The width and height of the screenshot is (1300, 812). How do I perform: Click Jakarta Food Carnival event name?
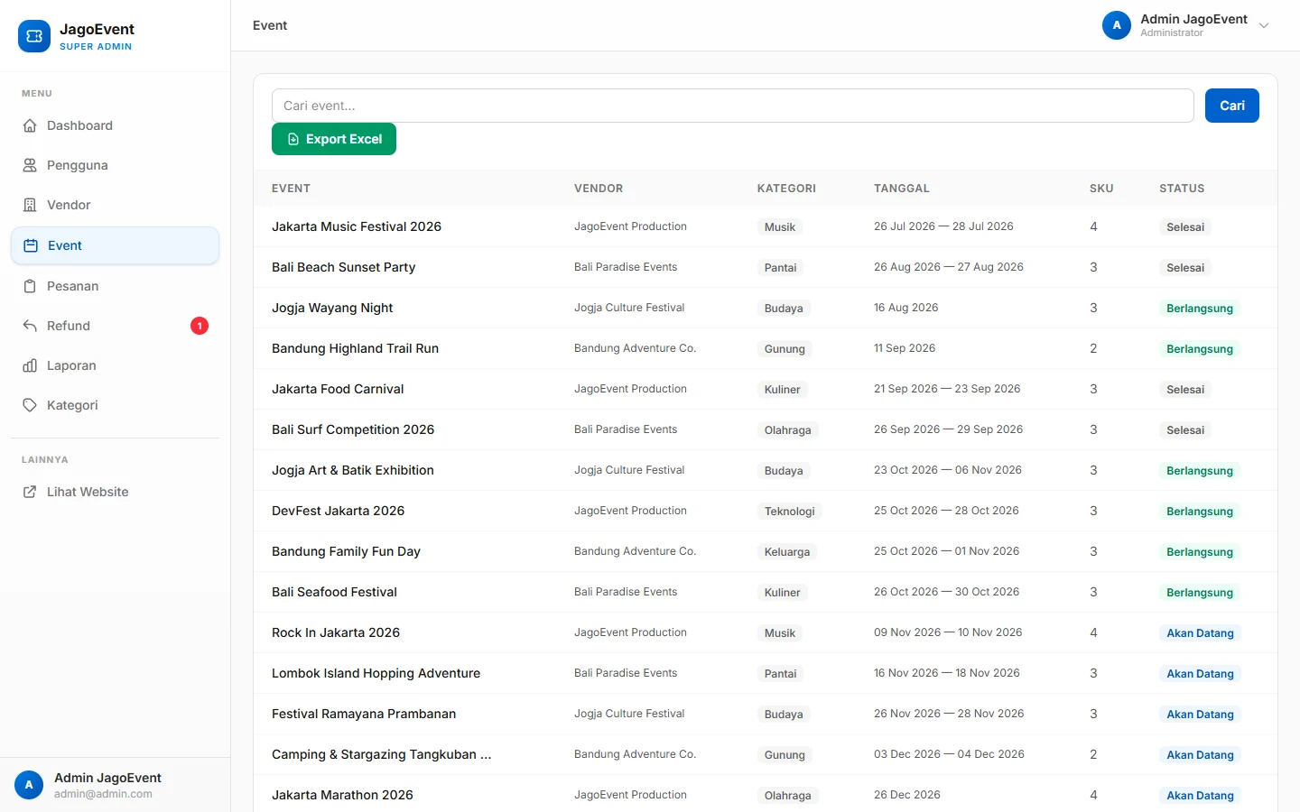[x=338, y=389]
